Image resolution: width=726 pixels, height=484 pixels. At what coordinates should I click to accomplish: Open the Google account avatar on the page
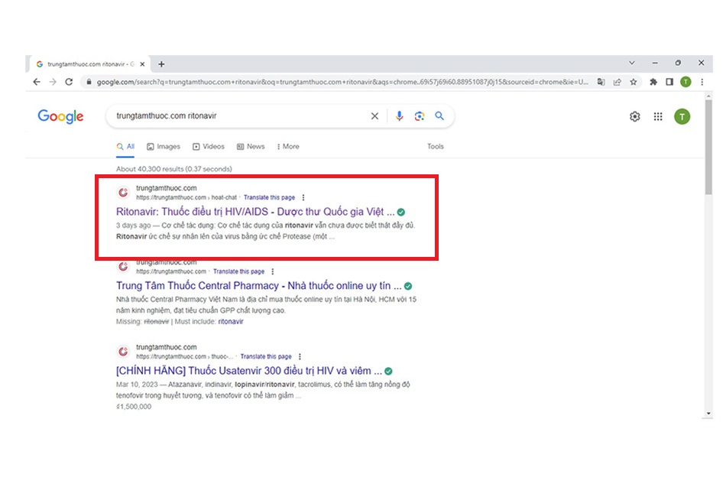tap(682, 117)
